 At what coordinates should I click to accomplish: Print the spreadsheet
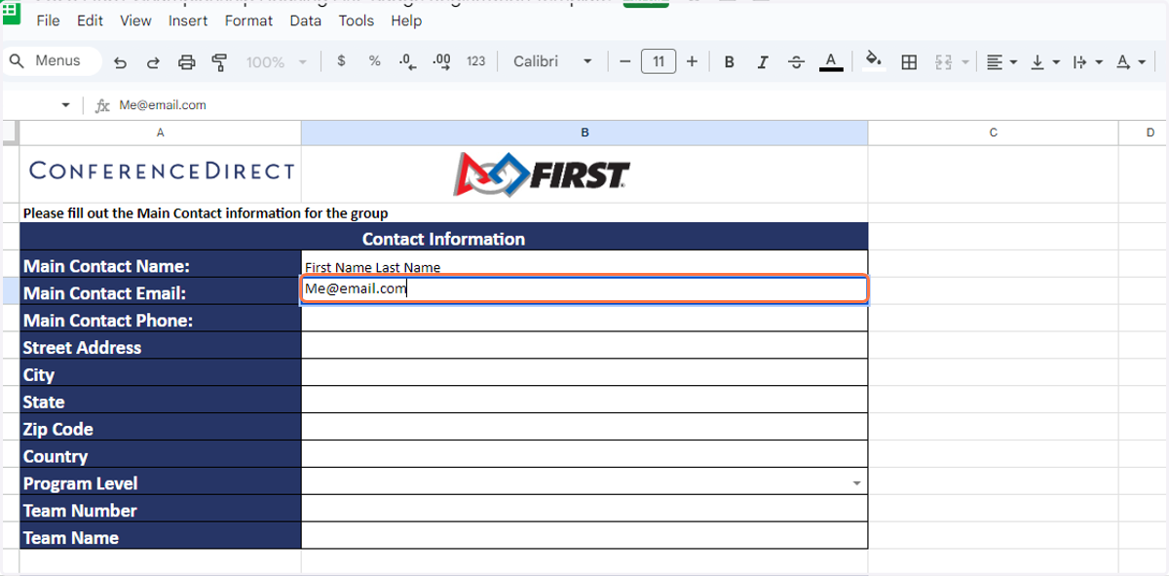click(187, 62)
